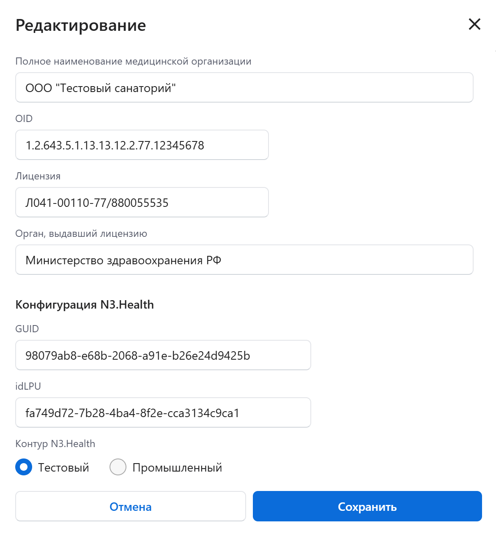
Task: Edit the Лицензия number input field
Action: click(x=142, y=203)
